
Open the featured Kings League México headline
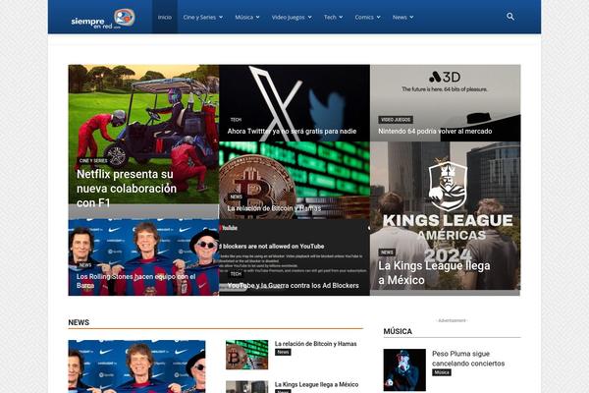[434, 273]
